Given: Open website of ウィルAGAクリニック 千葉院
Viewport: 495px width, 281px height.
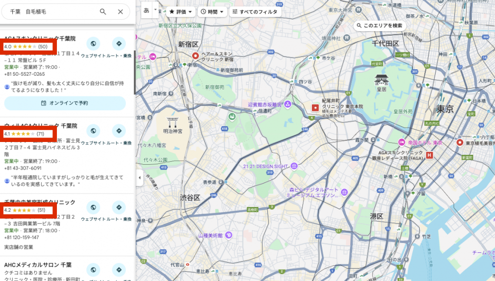Looking at the screenshot, I should click(x=93, y=131).
